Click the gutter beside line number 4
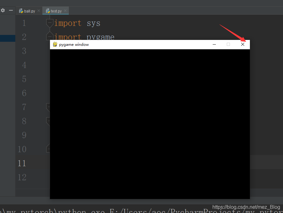The width and height of the screenshot is (283, 213). (x=24, y=65)
